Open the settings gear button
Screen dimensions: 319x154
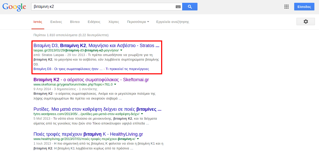tap(306, 22)
